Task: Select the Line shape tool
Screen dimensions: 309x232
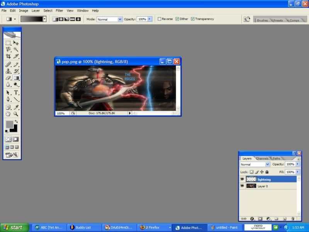Action: [16, 99]
